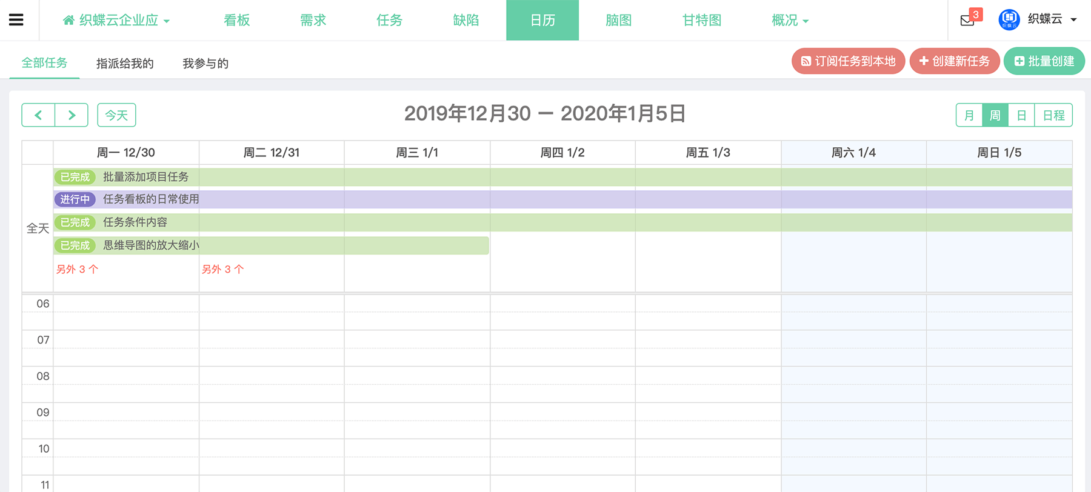Open the 甘特图 tab

click(702, 20)
